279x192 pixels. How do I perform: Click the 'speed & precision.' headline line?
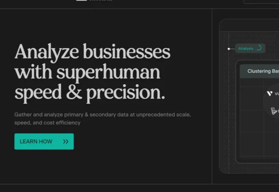pos(90,92)
